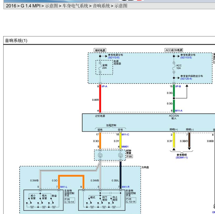Open the MM01 connector label
The image size is (215, 214).
click(x=125, y=147)
